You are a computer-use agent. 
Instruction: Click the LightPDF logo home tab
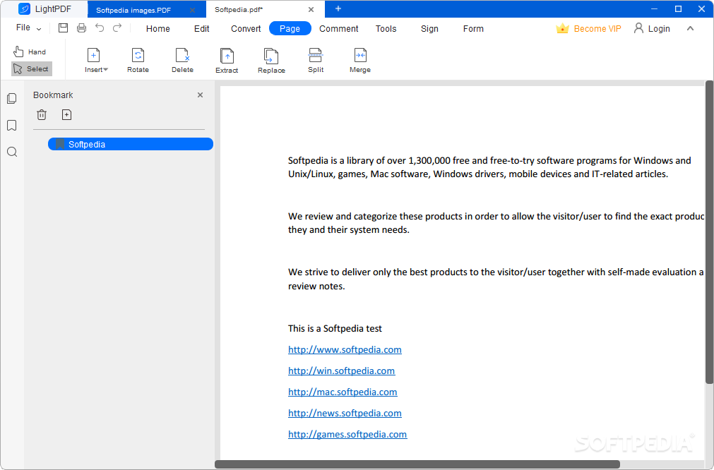[x=44, y=9]
